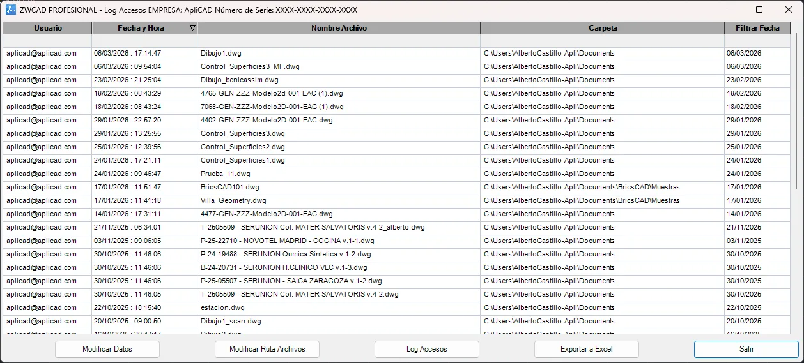Click the Modificar Datos button
804x363 pixels.
coord(107,349)
